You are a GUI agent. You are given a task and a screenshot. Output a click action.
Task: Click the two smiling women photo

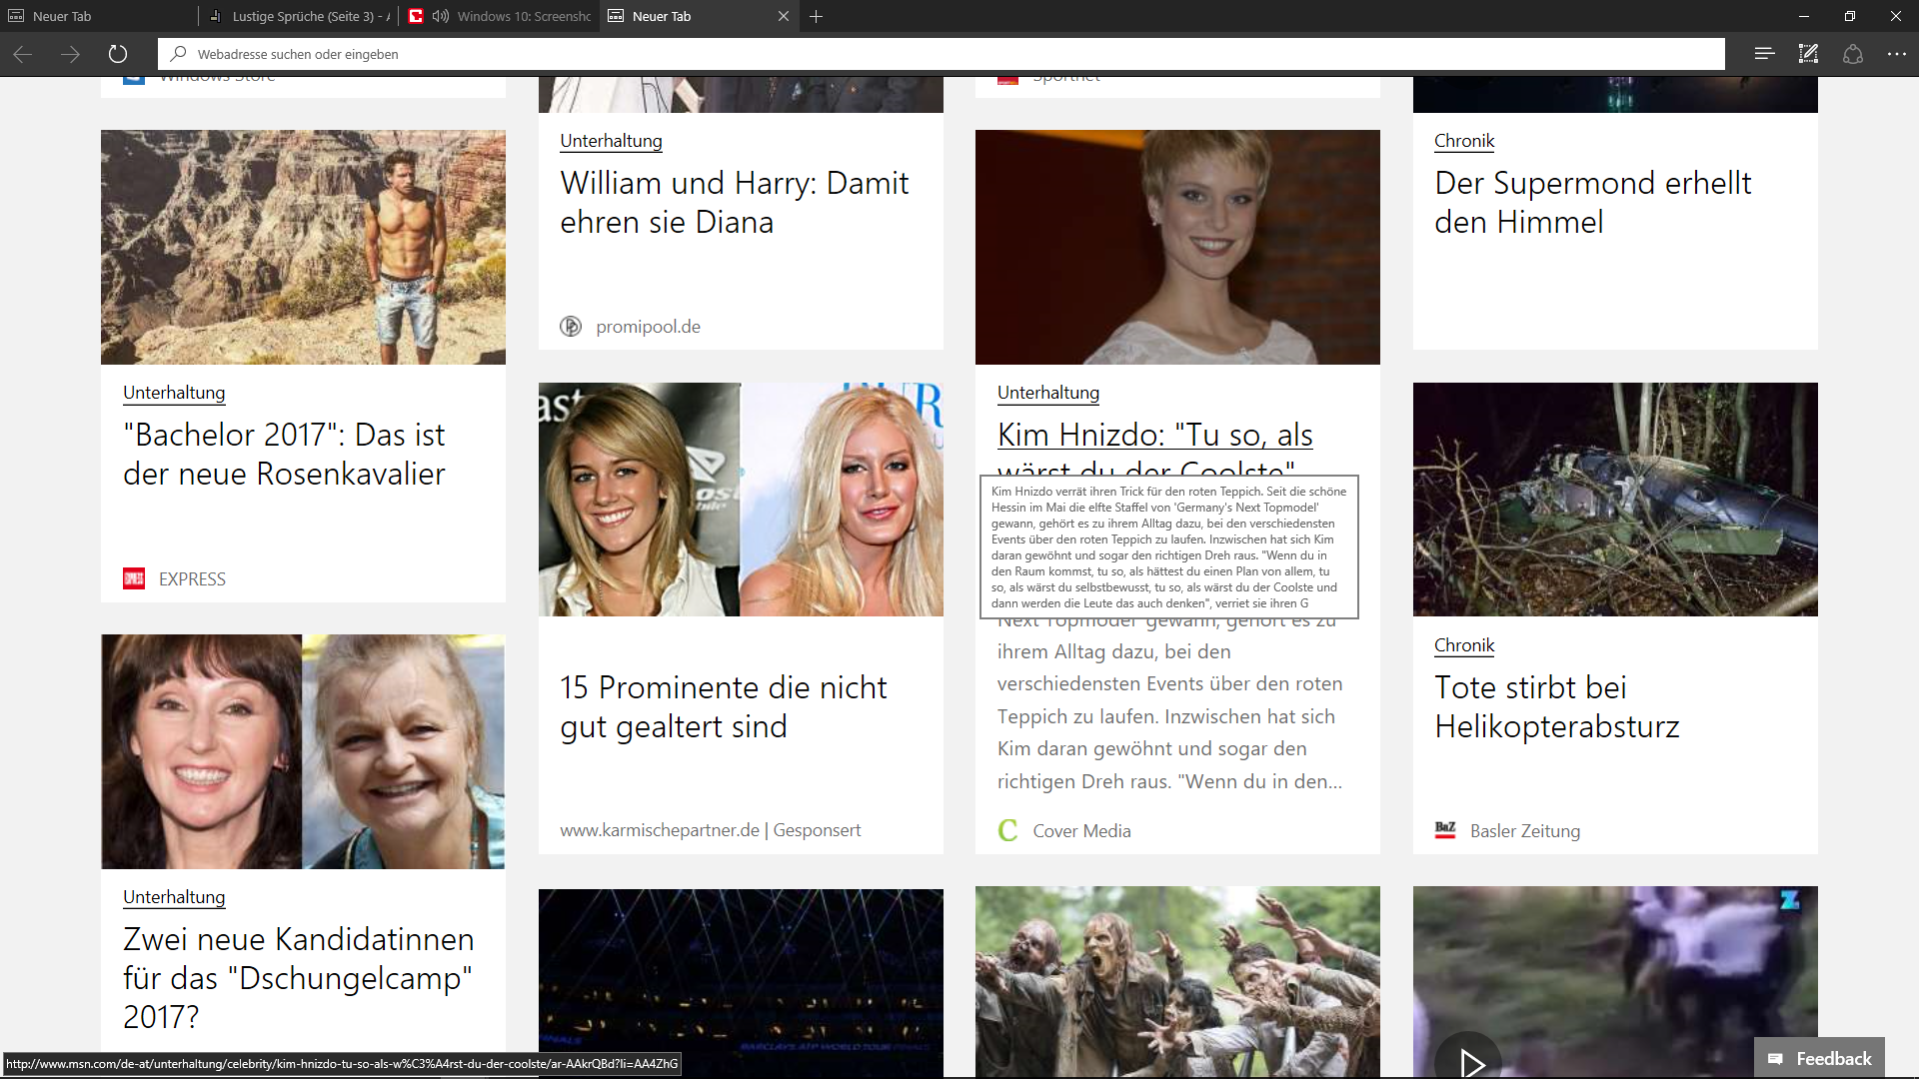[303, 751]
